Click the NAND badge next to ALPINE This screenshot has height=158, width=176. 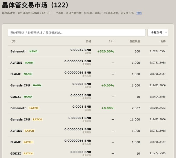(x=29, y=63)
